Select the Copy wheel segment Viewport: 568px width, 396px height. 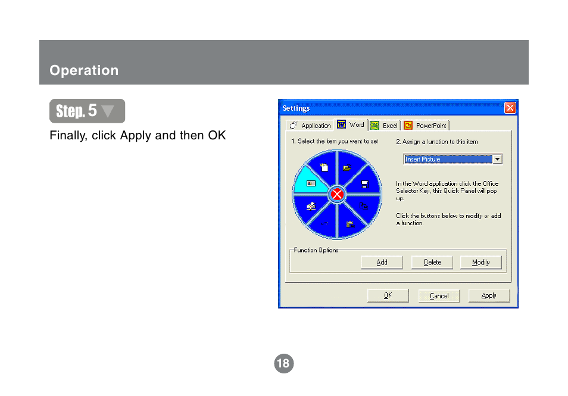[363, 206]
